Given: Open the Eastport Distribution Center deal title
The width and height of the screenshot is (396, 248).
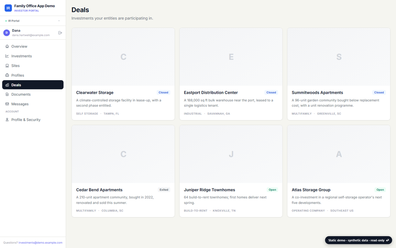Looking at the screenshot, I should coord(211,93).
